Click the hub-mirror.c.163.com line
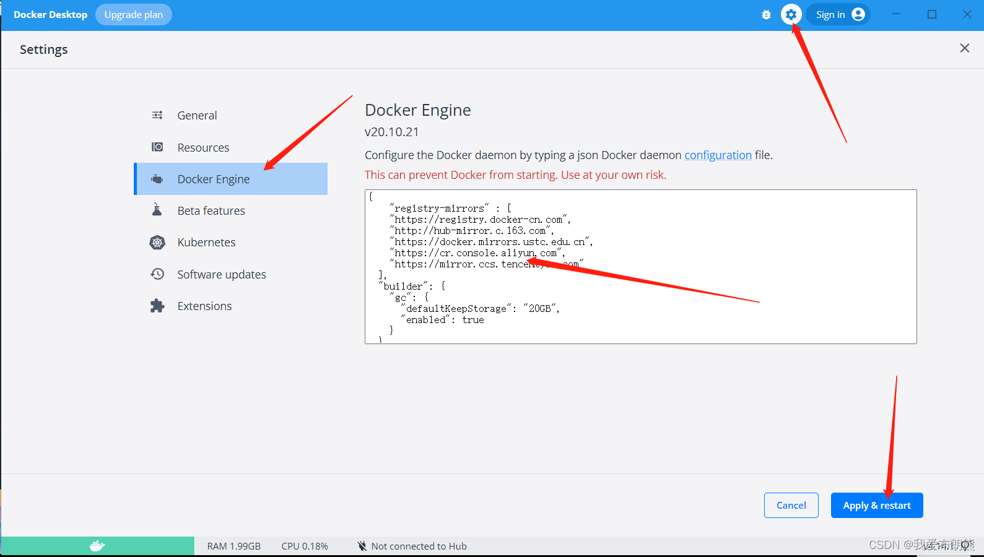 [472, 231]
